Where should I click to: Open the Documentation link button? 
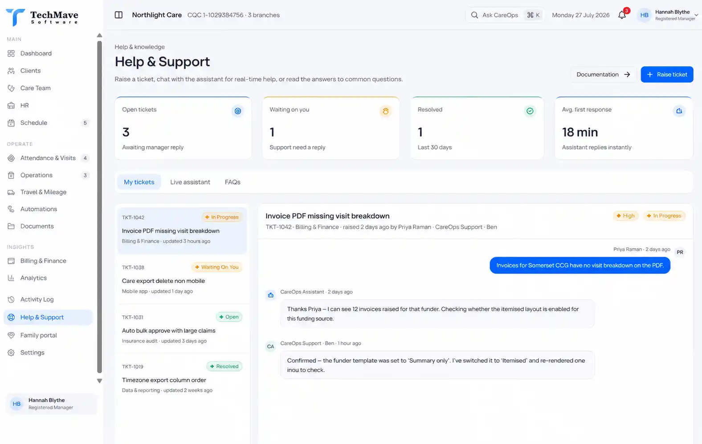pyautogui.click(x=603, y=74)
